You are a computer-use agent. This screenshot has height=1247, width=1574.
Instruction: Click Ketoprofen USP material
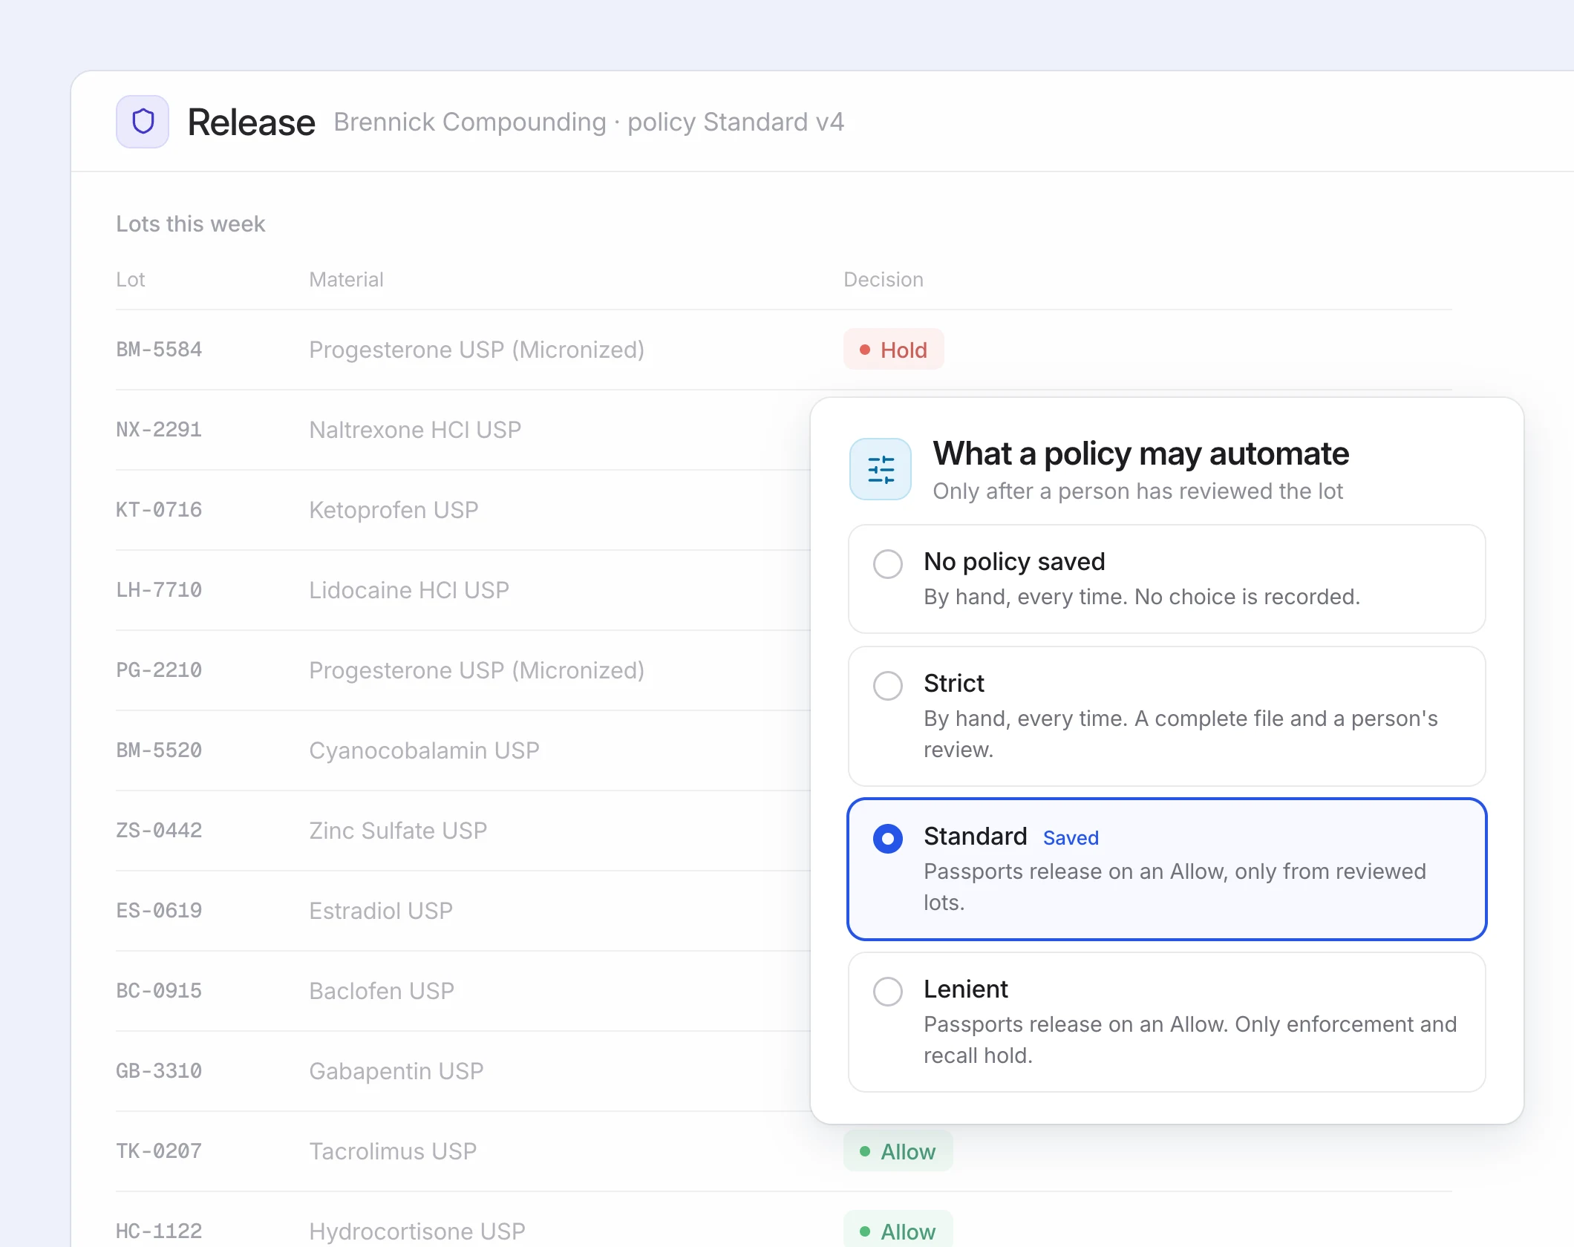point(394,510)
